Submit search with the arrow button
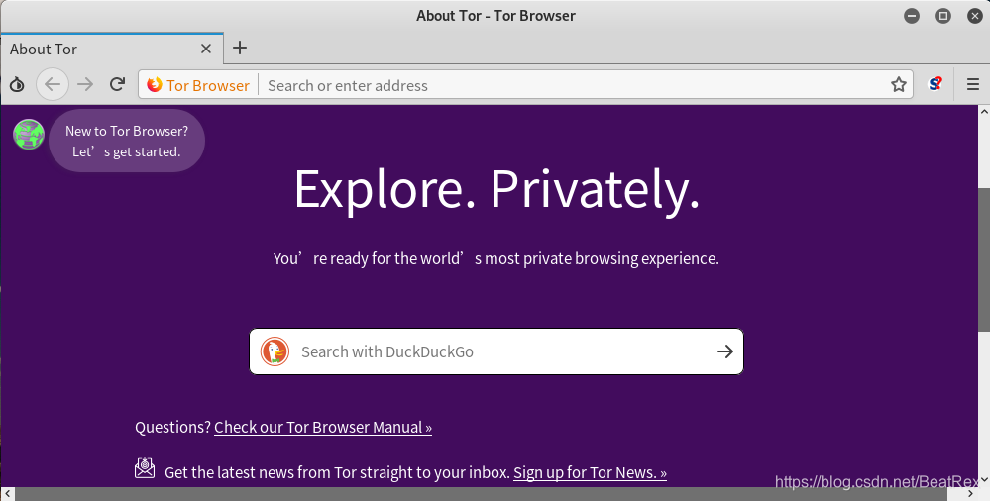The width and height of the screenshot is (990, 501). coord(725,351)
